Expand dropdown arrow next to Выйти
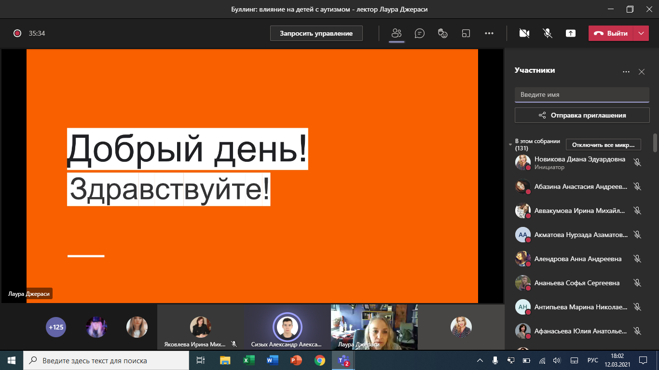This screenshot has width=659, height=370. (641, 33)
